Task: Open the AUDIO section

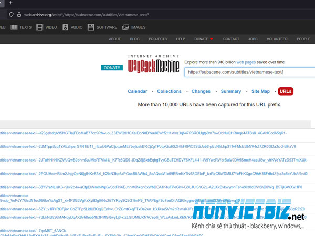Action: tap(77, 27)
